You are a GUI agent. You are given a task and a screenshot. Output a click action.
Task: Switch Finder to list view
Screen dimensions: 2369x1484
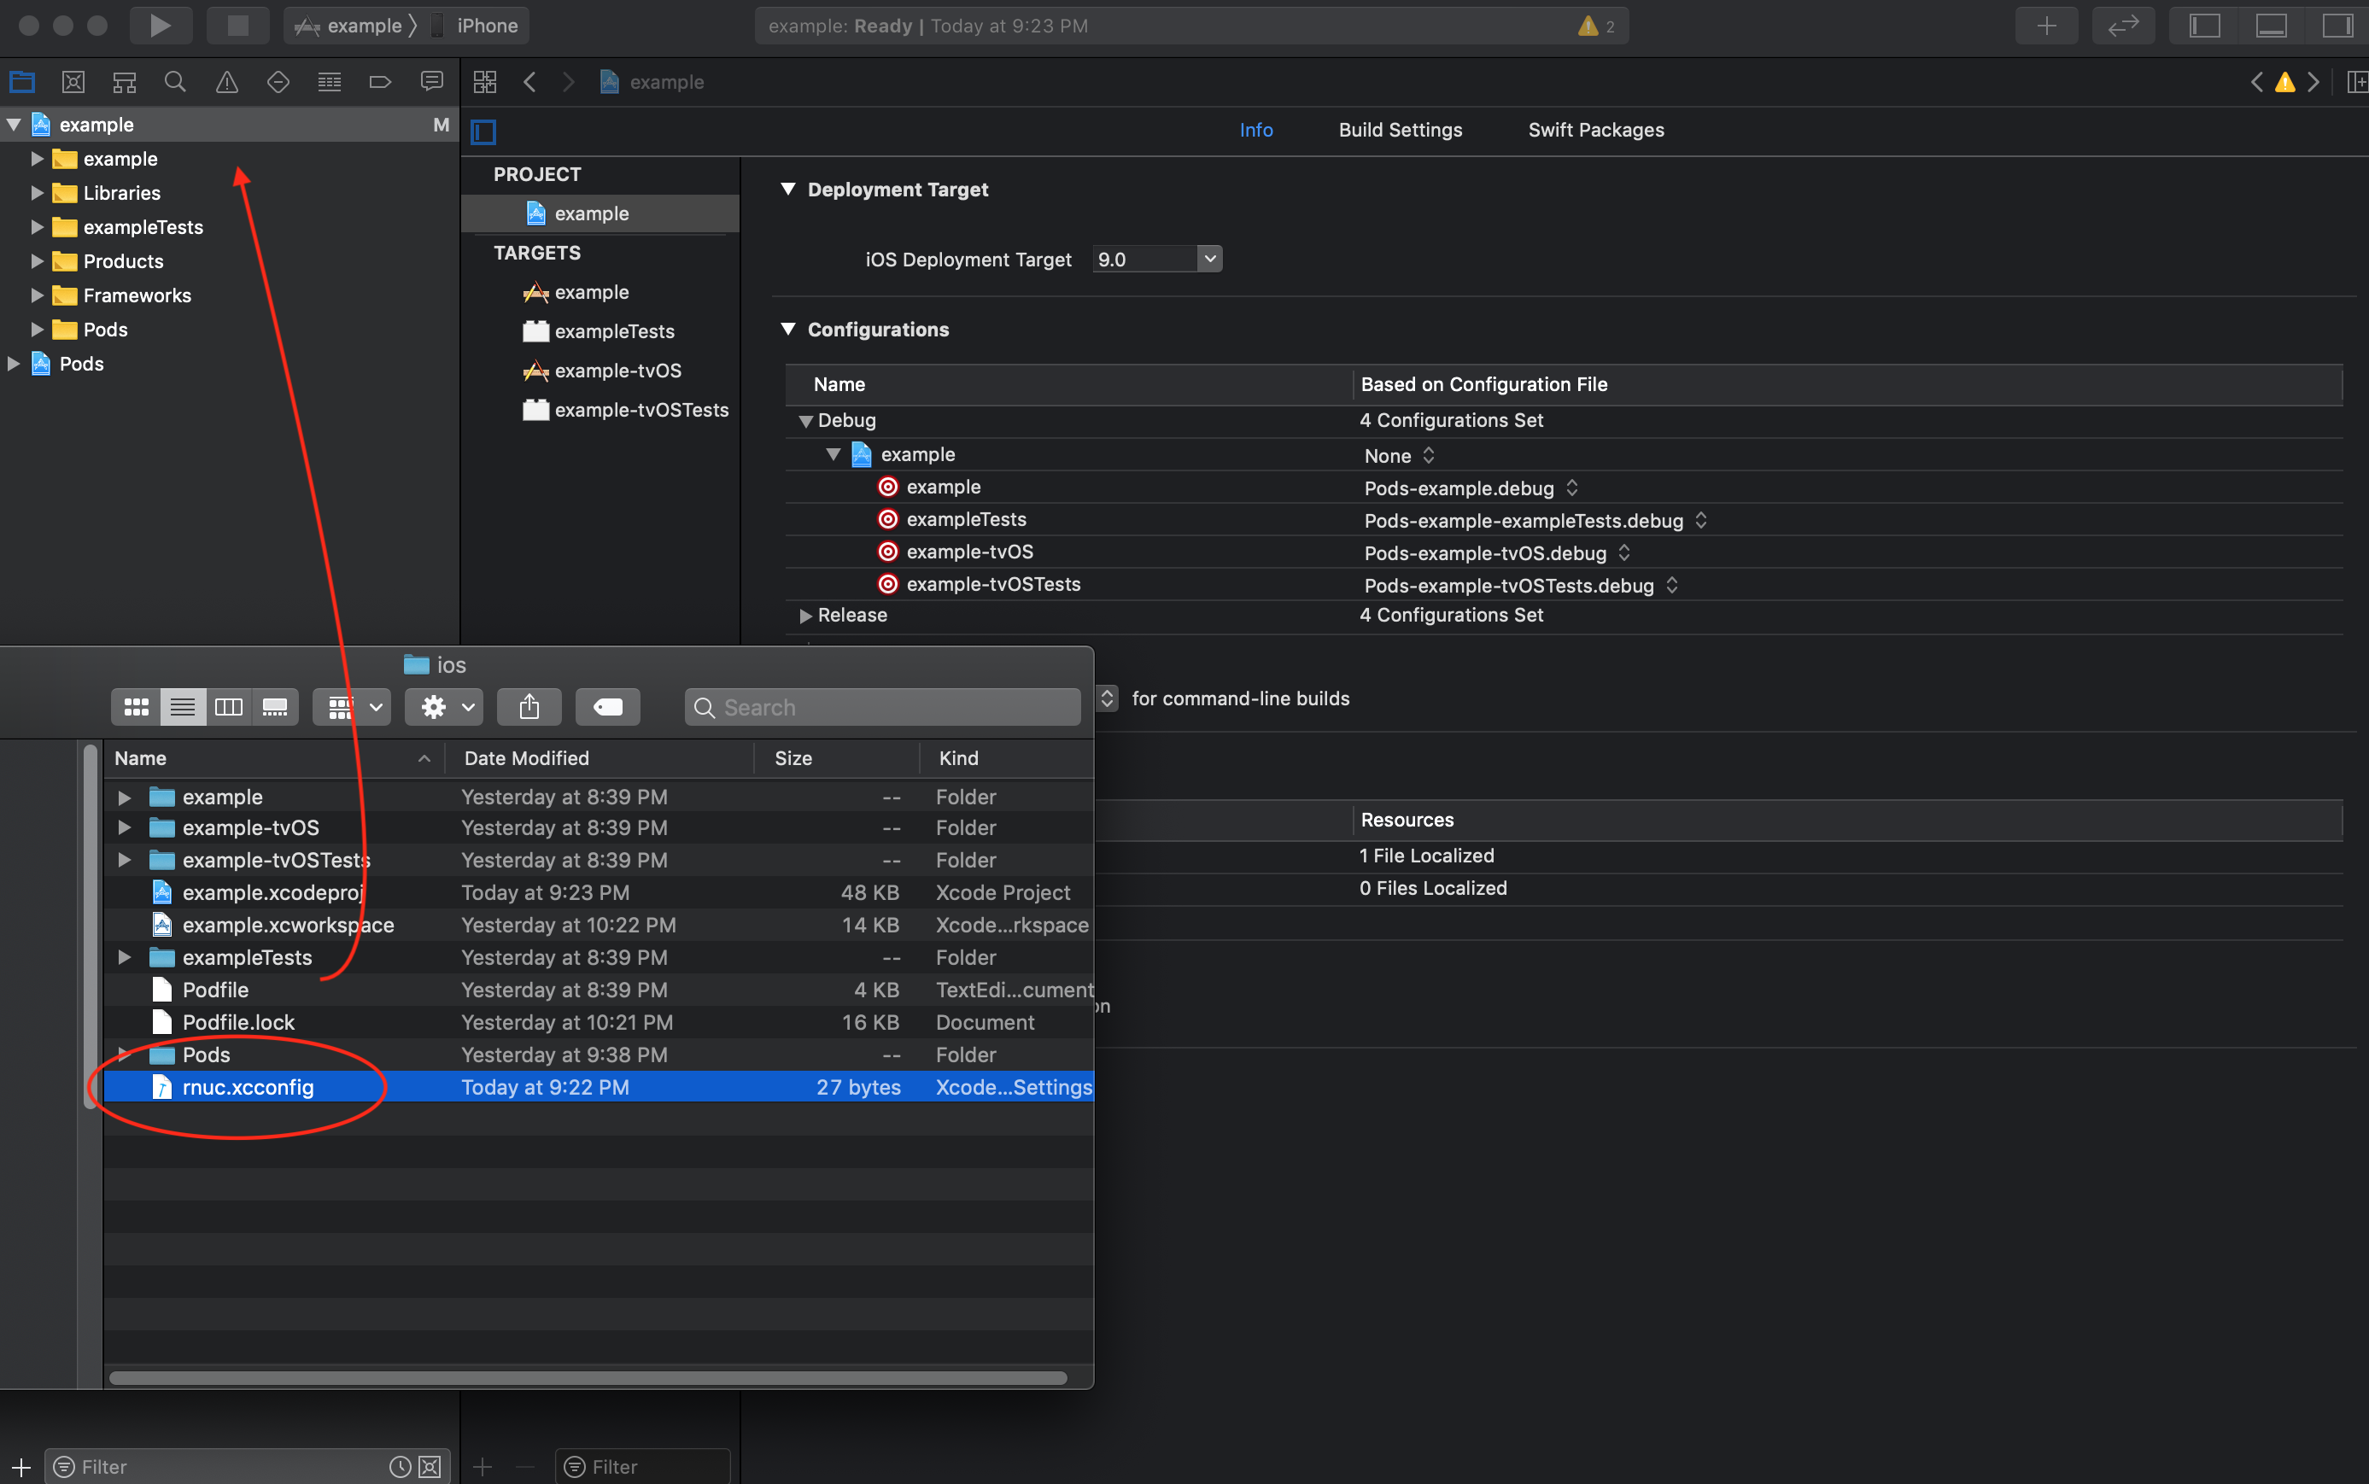[183, 707]
